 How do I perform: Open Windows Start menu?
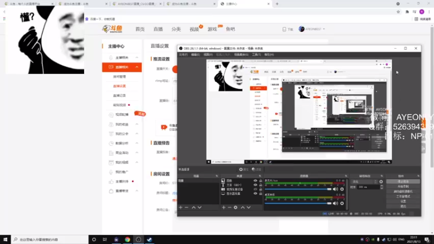(5, 240)
